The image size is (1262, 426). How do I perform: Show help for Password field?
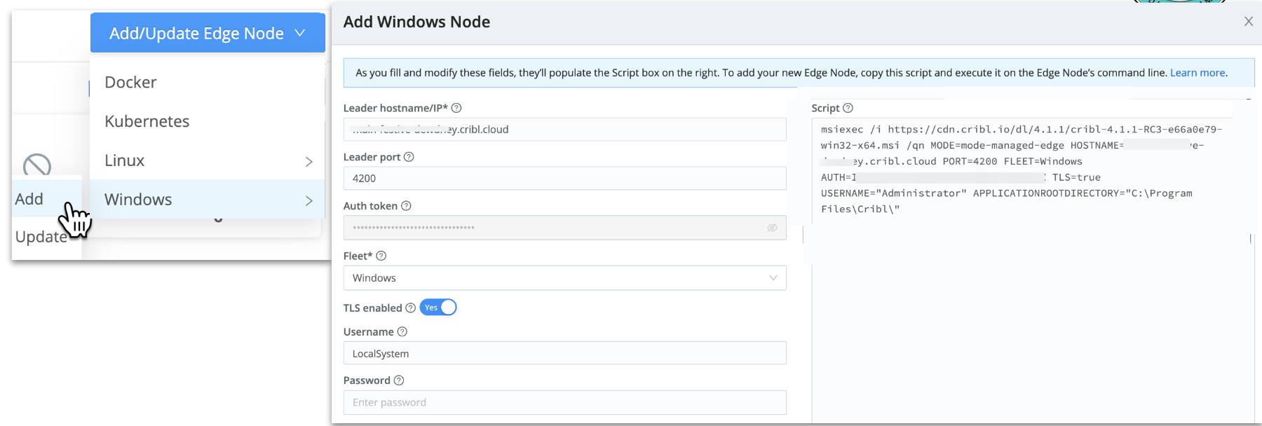click(399, 380)
